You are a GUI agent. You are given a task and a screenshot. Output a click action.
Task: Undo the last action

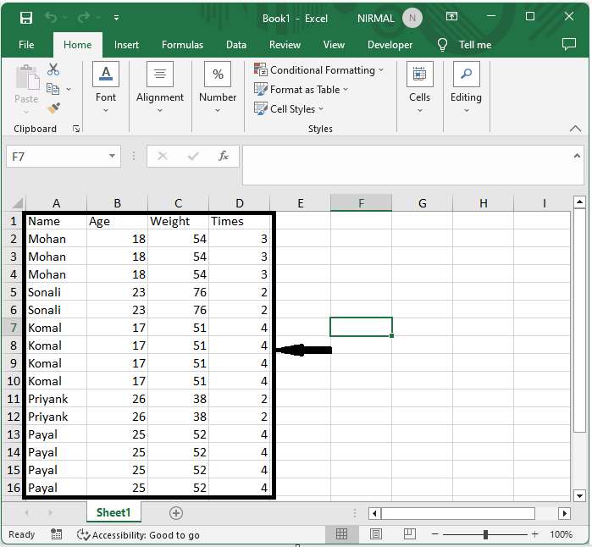pos(51,17)
